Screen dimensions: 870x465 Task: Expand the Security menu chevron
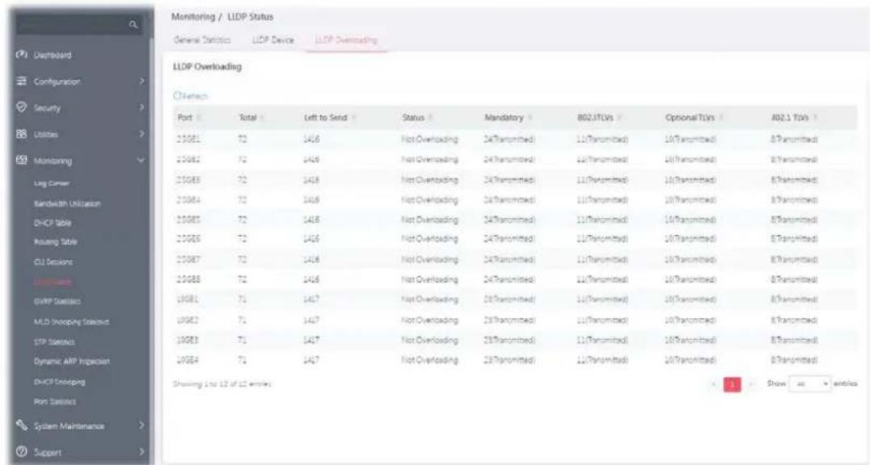[141, 107]
